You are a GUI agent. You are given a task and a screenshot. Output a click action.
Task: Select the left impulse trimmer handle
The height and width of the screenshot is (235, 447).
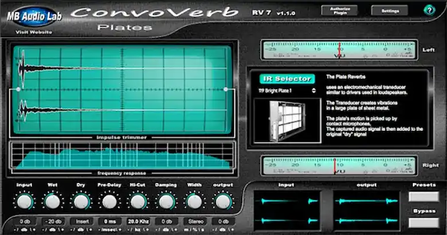click(18, 89)
